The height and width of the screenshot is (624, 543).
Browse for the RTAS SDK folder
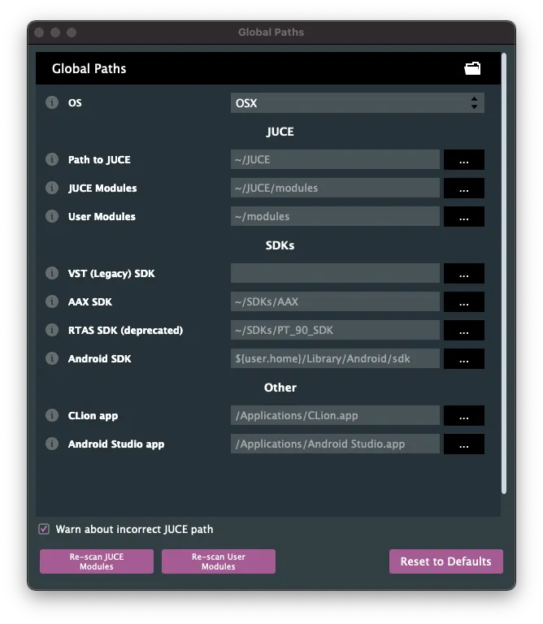point(463,331)
